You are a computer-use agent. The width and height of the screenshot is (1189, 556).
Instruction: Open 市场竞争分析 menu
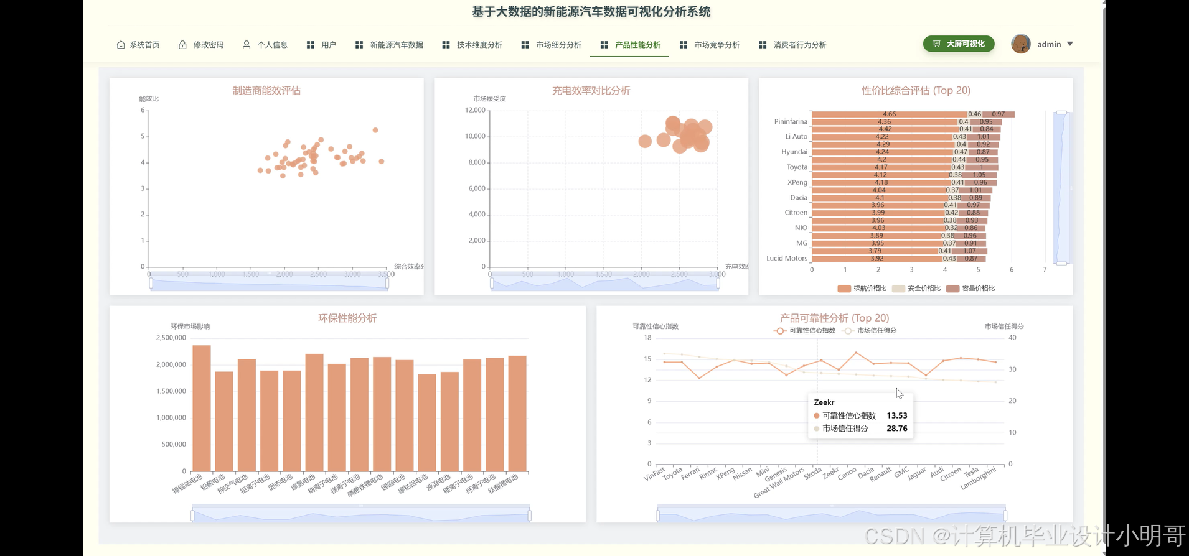710,45
